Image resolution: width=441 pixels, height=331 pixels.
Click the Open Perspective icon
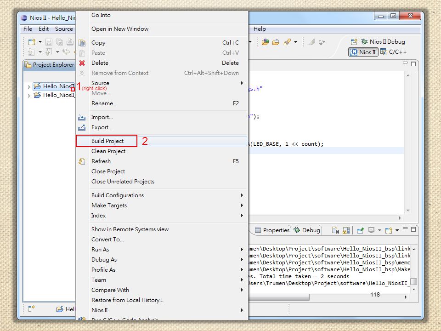(354, 42)
